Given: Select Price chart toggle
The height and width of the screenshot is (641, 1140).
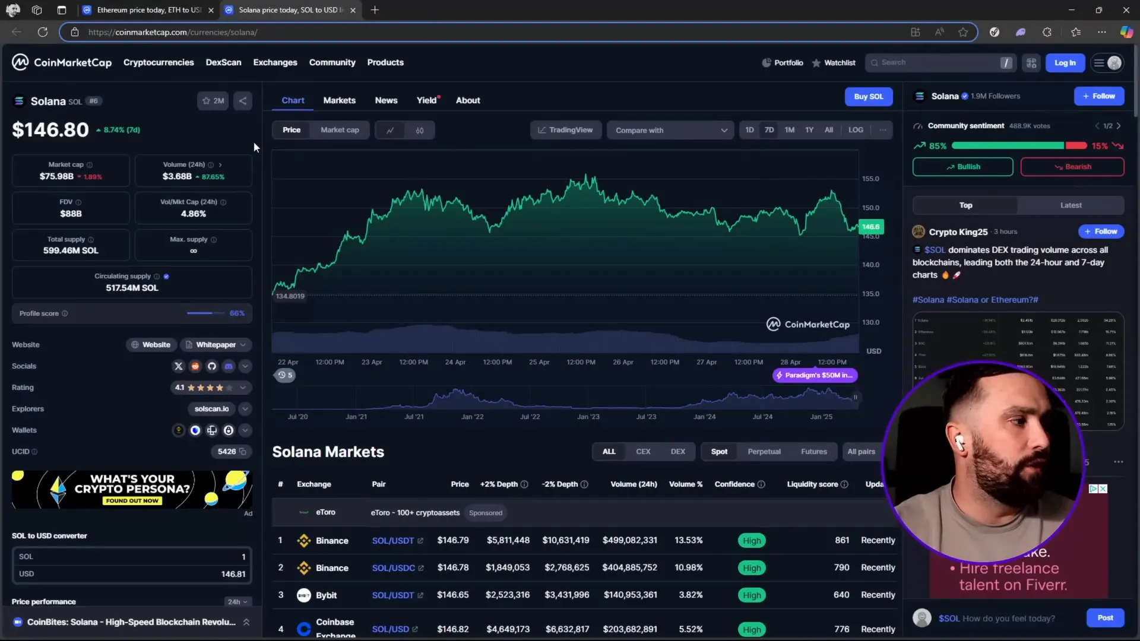Looking at the screenshot, I should tap(292, 130).
